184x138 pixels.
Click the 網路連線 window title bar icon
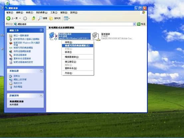pos(7,8)
